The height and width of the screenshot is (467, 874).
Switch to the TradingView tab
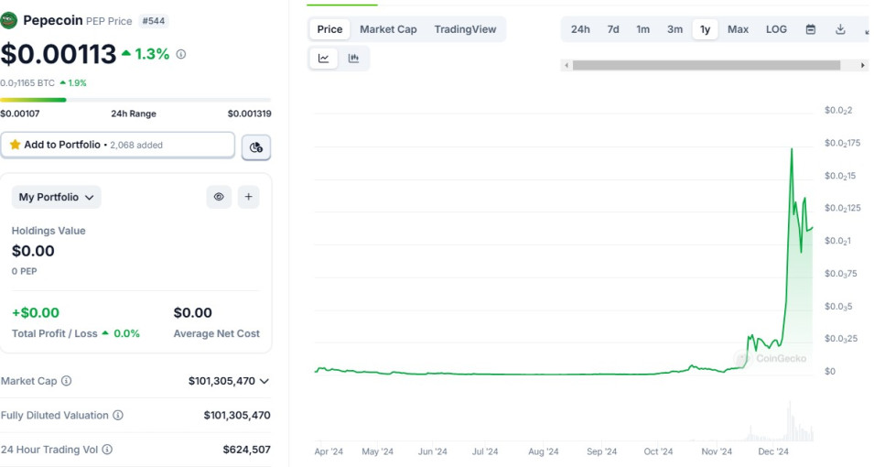pyautogui.click(x=465, y=29)
